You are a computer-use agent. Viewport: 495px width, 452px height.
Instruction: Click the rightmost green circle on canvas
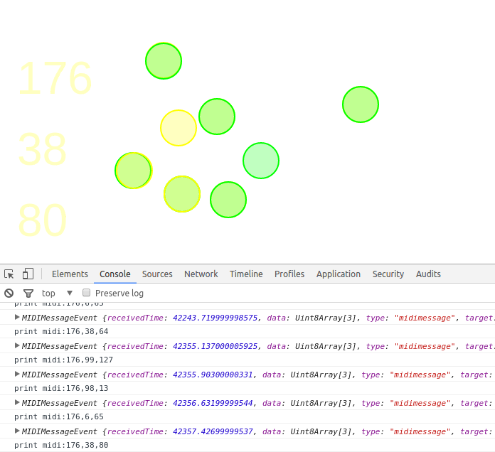(x=361, y=104)
